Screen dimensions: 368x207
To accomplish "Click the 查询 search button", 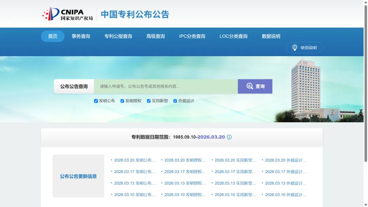I will click(x=255, y=86).
